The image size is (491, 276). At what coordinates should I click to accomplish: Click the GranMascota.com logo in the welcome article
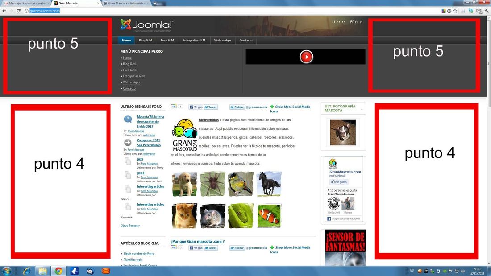[184, 135]
